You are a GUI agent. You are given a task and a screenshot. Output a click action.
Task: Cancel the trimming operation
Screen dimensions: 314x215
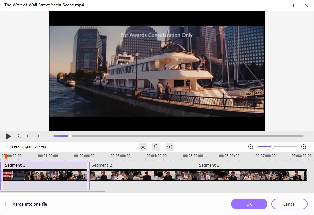(289, 204)
